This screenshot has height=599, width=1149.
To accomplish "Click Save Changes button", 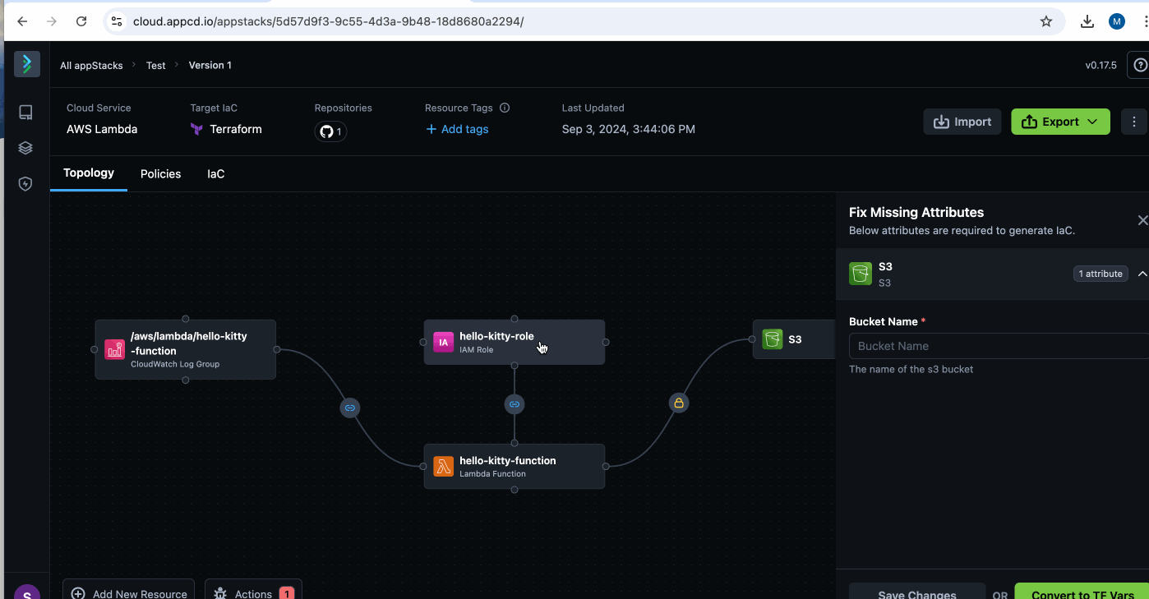I will 917,592.
